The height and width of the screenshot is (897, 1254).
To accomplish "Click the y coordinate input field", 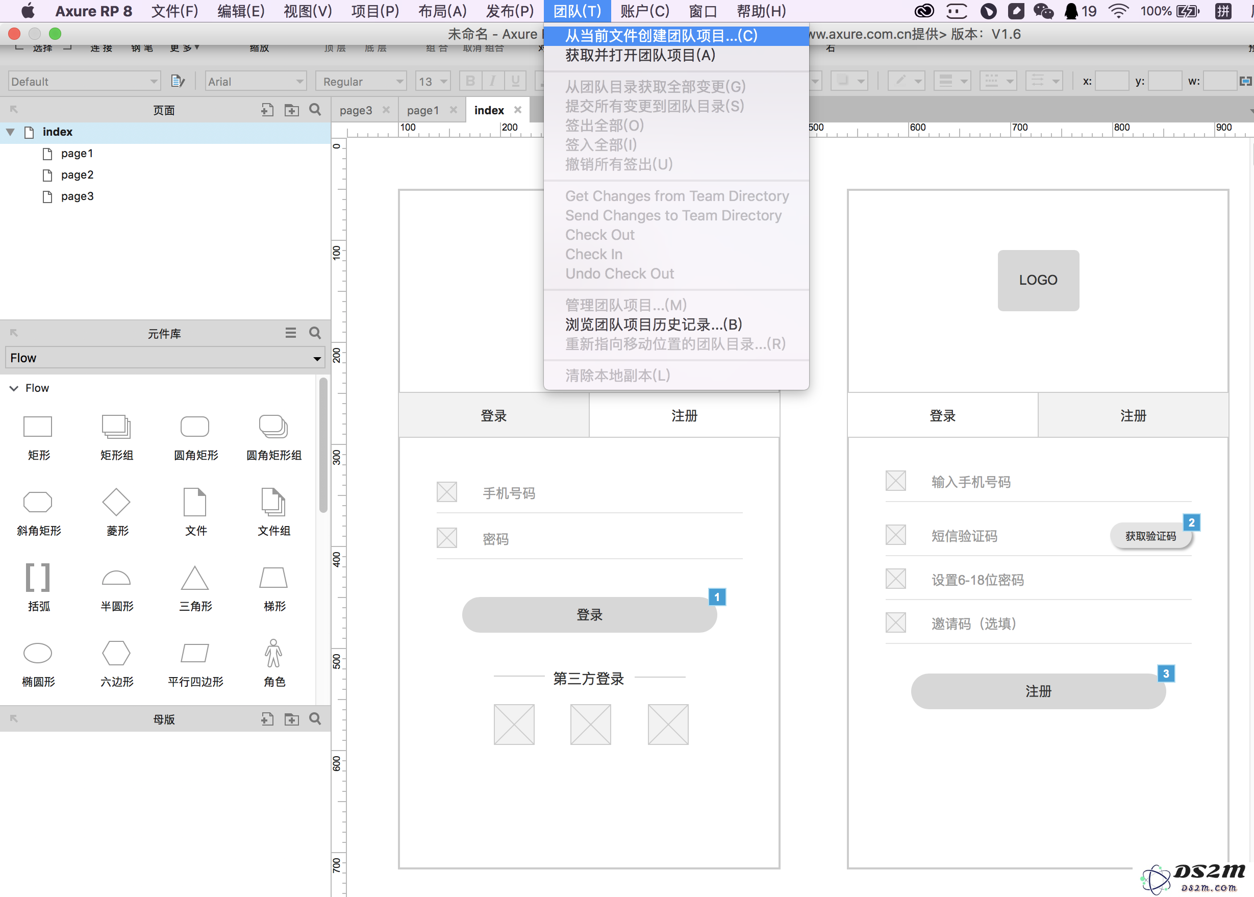I will pos(1165,81).
